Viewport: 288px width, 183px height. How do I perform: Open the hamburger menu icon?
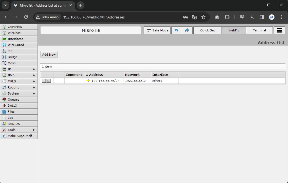[279, 30]
